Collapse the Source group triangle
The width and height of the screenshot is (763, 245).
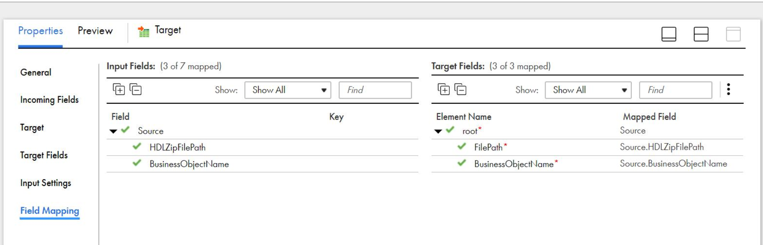(113, 131)
